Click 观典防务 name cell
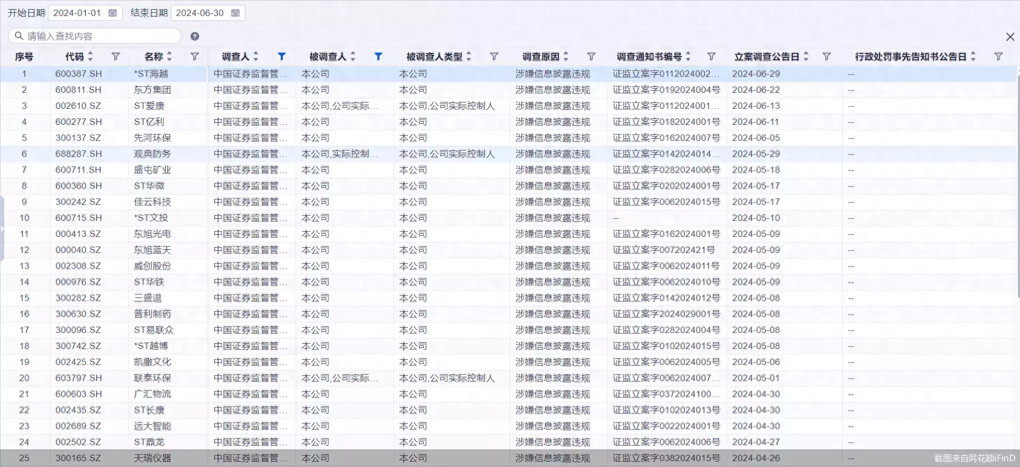The height and width of the screenshot is (467, 1020). (x=152, y=154)
